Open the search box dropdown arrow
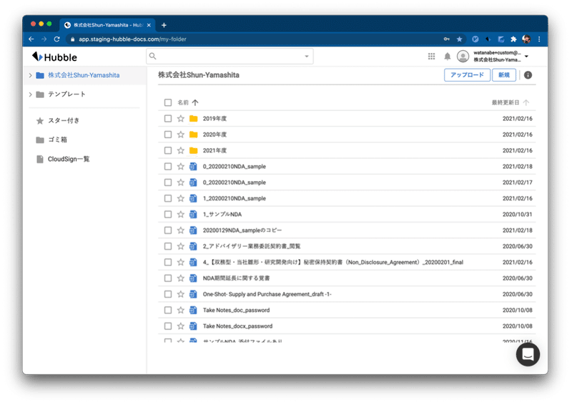 (x=307, y=57)
